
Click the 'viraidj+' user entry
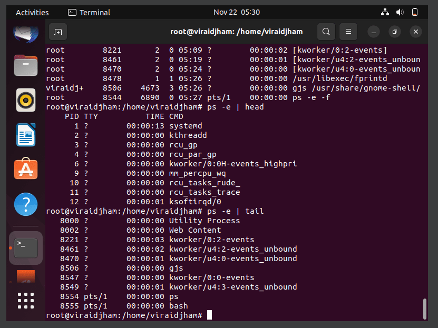tap(65, 88)
